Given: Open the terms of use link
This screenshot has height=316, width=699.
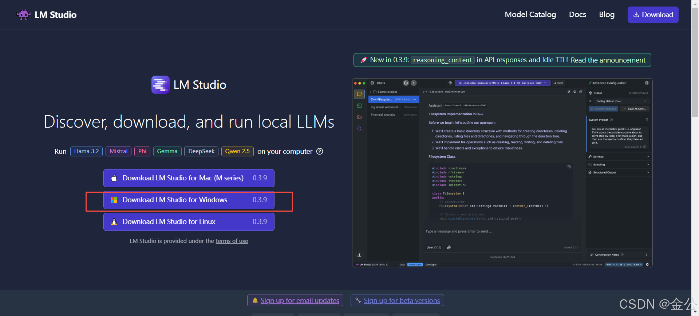Looking at the screenshot, I should point(232,241).
